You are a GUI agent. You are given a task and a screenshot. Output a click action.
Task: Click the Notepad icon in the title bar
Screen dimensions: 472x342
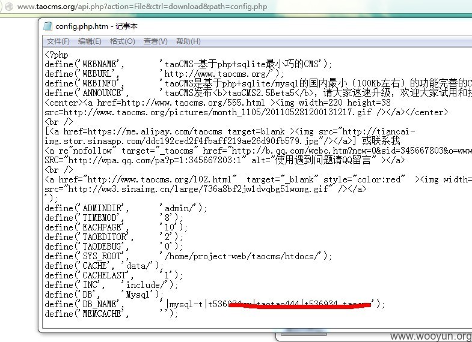(48, 26)
